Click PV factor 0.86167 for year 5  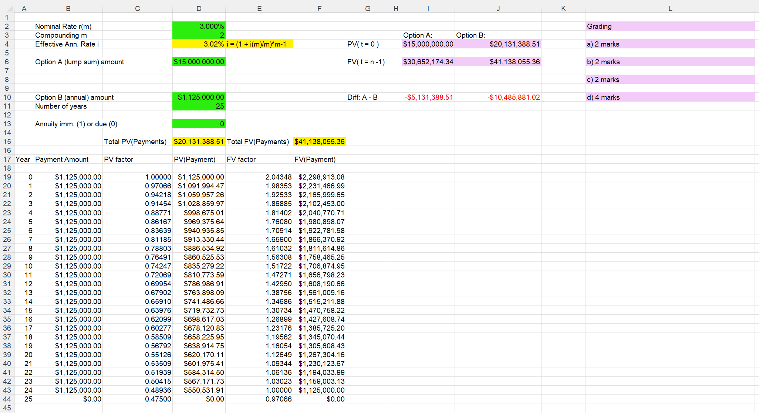click(138, 222)
